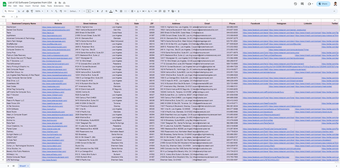Click the Move to folder icon
Image resolution: width=340 pixels, height=168 pixels.
pyautogui.click(x=60, y=2)
